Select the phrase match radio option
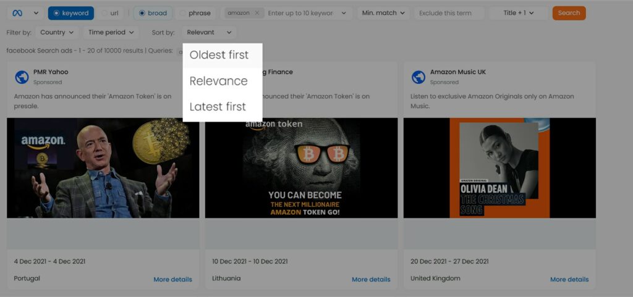This screenshot has height=297, width=633. 195,13
